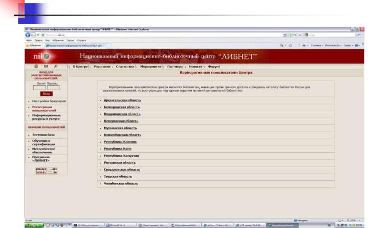
Task: Click the Логин input field
Action: 39,88
